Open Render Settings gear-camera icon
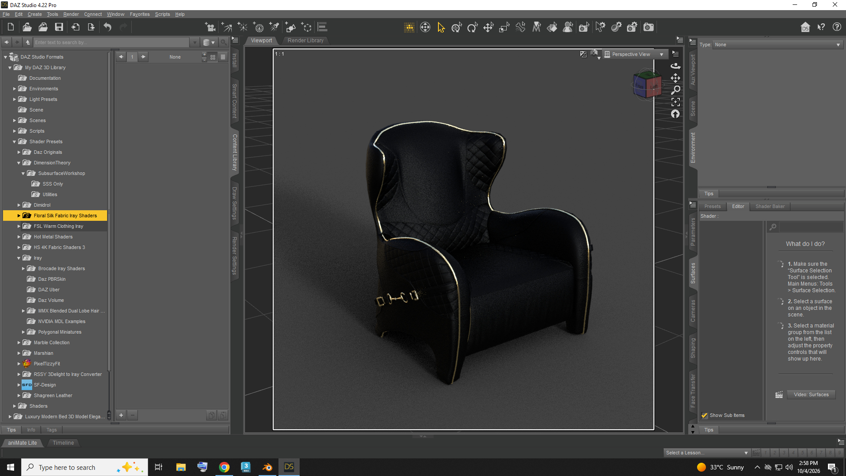 [x=632, y=27]
